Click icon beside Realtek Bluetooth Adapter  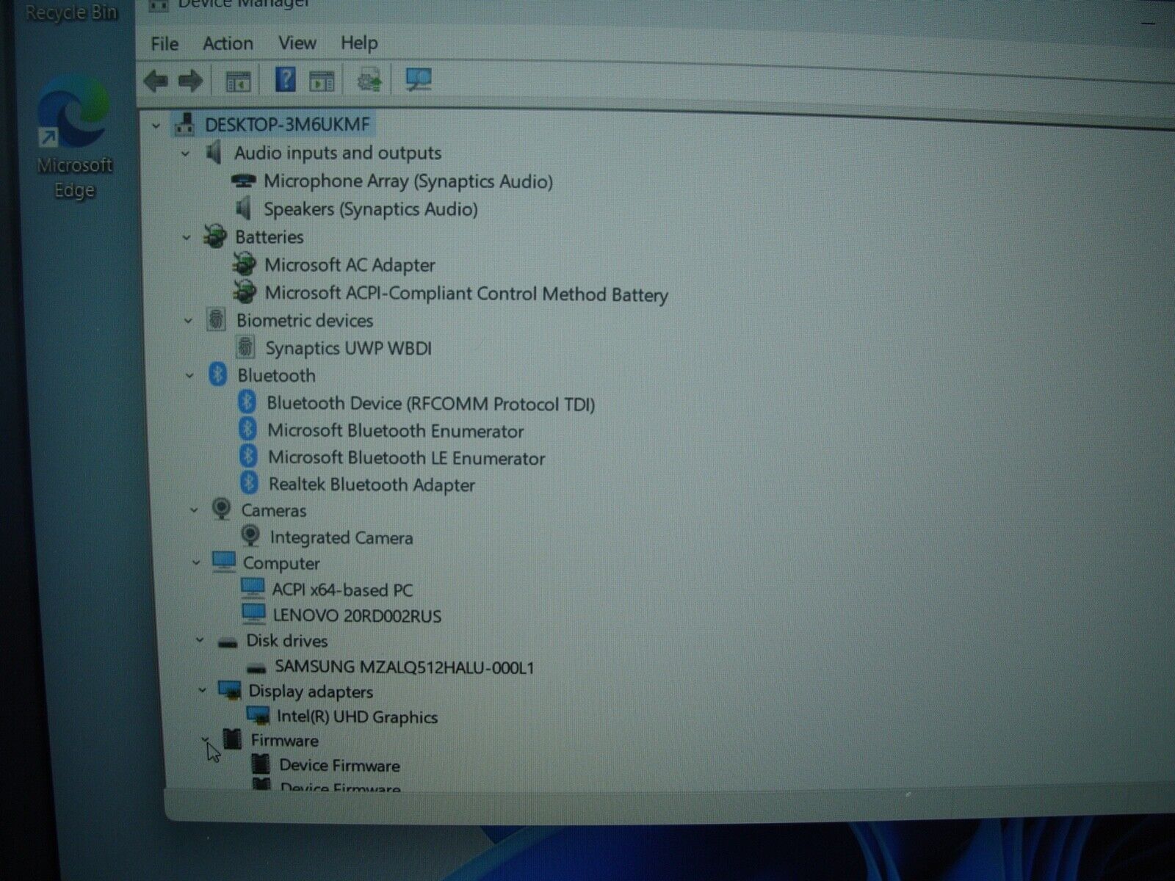point(250,483)
